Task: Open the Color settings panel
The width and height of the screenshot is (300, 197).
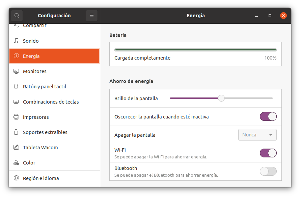Action: (x=29, y=163)
